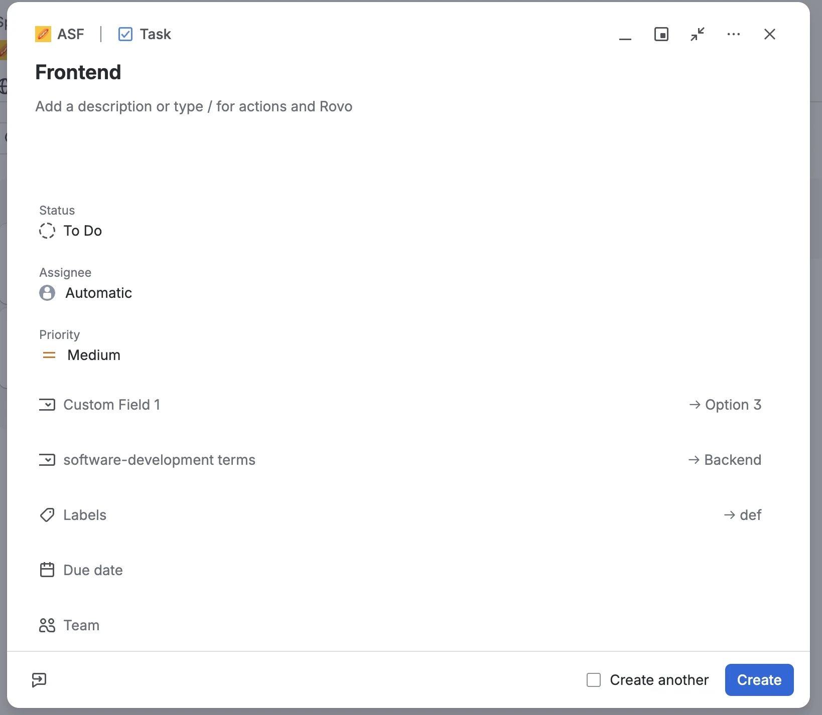
Task: Click the Status field label
Action: (x=57, y=210)
